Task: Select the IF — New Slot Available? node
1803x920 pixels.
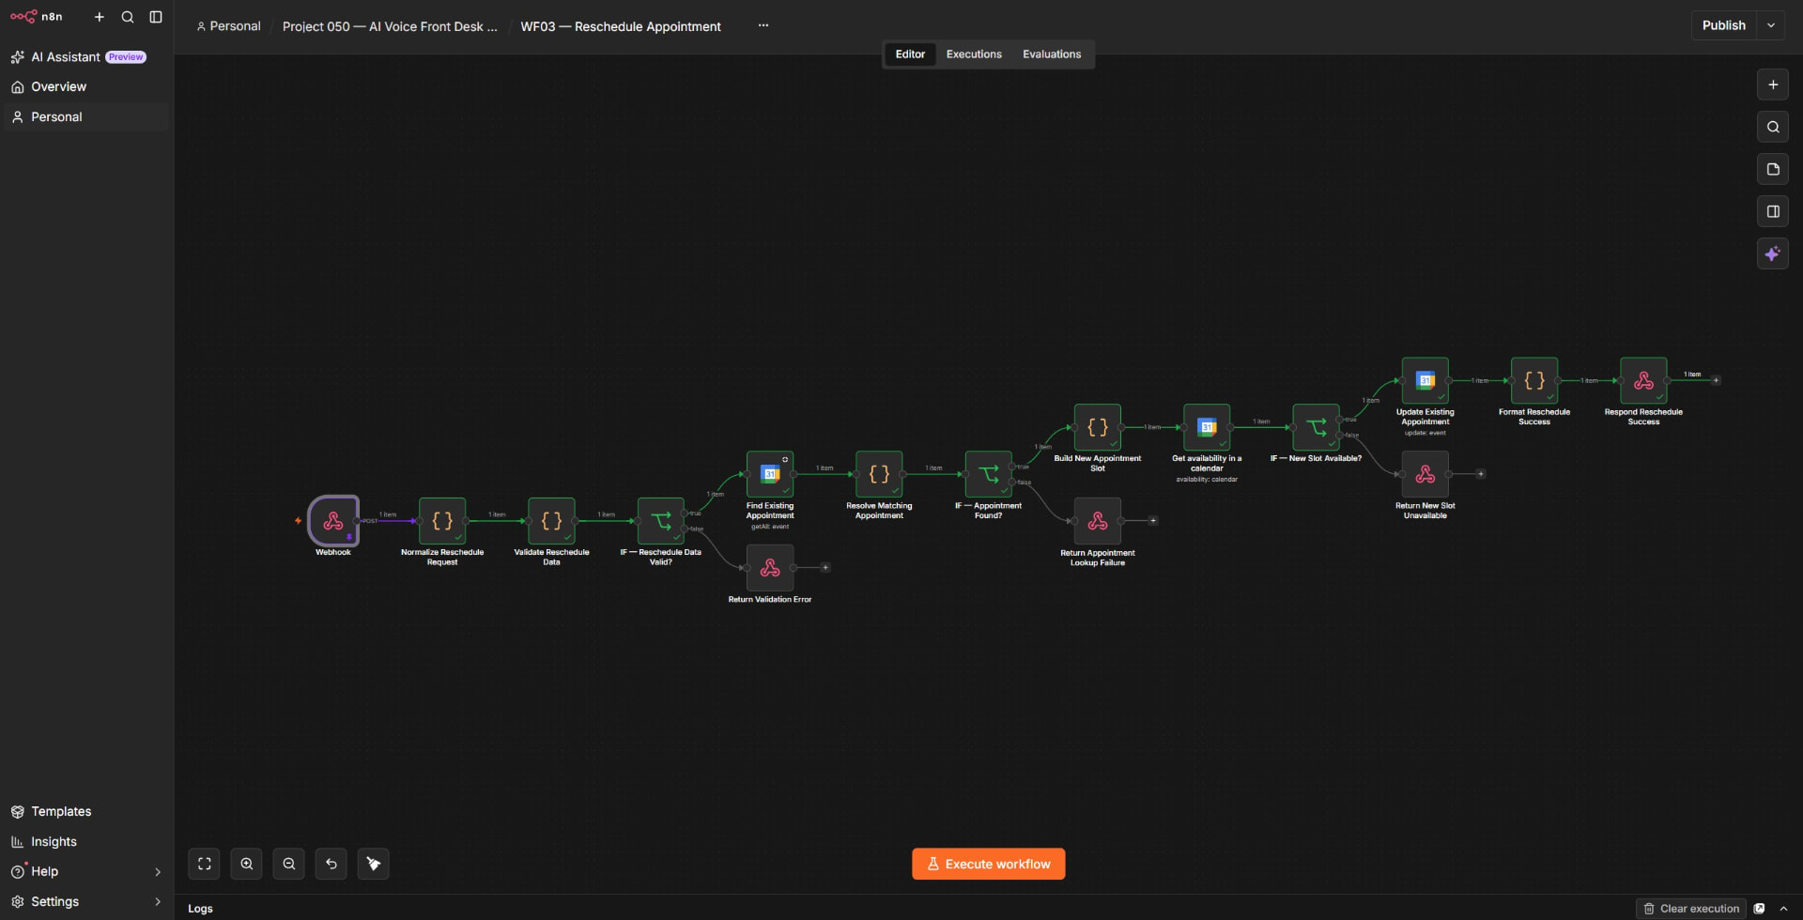Action: coord(1317,427)
